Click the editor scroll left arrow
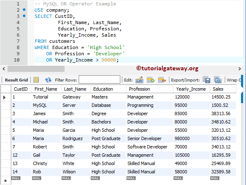This screenshot has width=246, height=185. (x=4, y=69)
